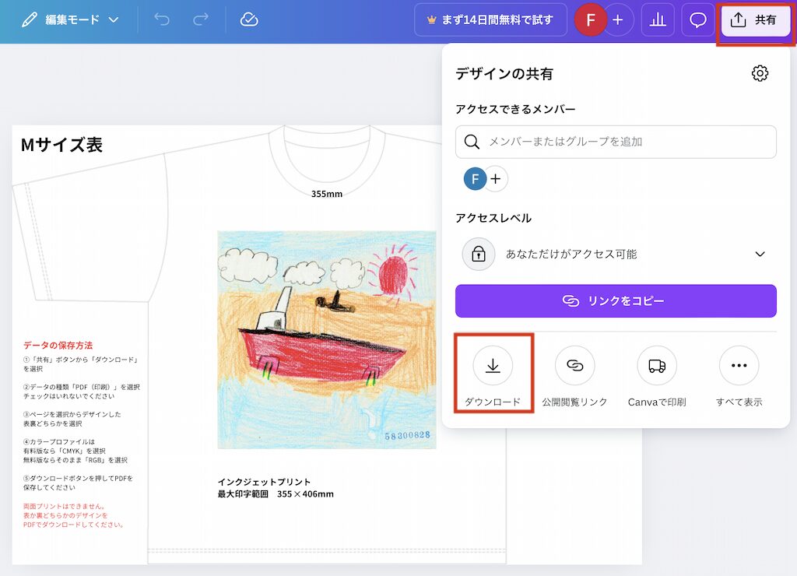Click the 355mm label text

pos(327,194)
